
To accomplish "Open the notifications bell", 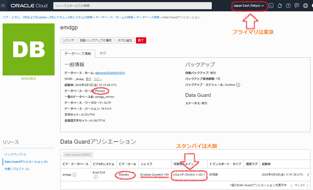I will (x=280, y=5).
